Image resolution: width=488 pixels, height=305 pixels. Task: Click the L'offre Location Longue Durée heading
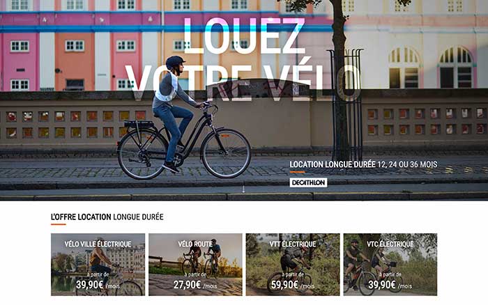(107, 217)
